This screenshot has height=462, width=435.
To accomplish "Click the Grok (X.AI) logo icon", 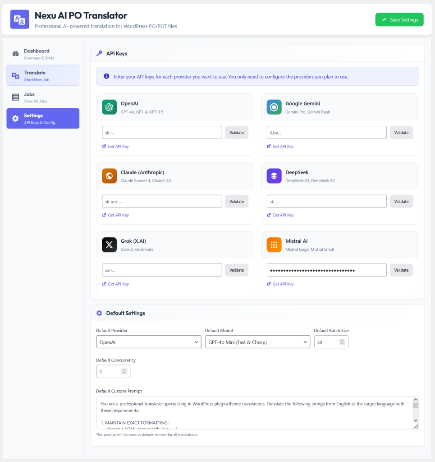I will click(x=109, y=245).
